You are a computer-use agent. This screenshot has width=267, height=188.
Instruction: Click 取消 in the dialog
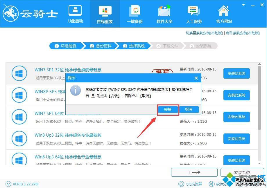[x=189, y=109]
